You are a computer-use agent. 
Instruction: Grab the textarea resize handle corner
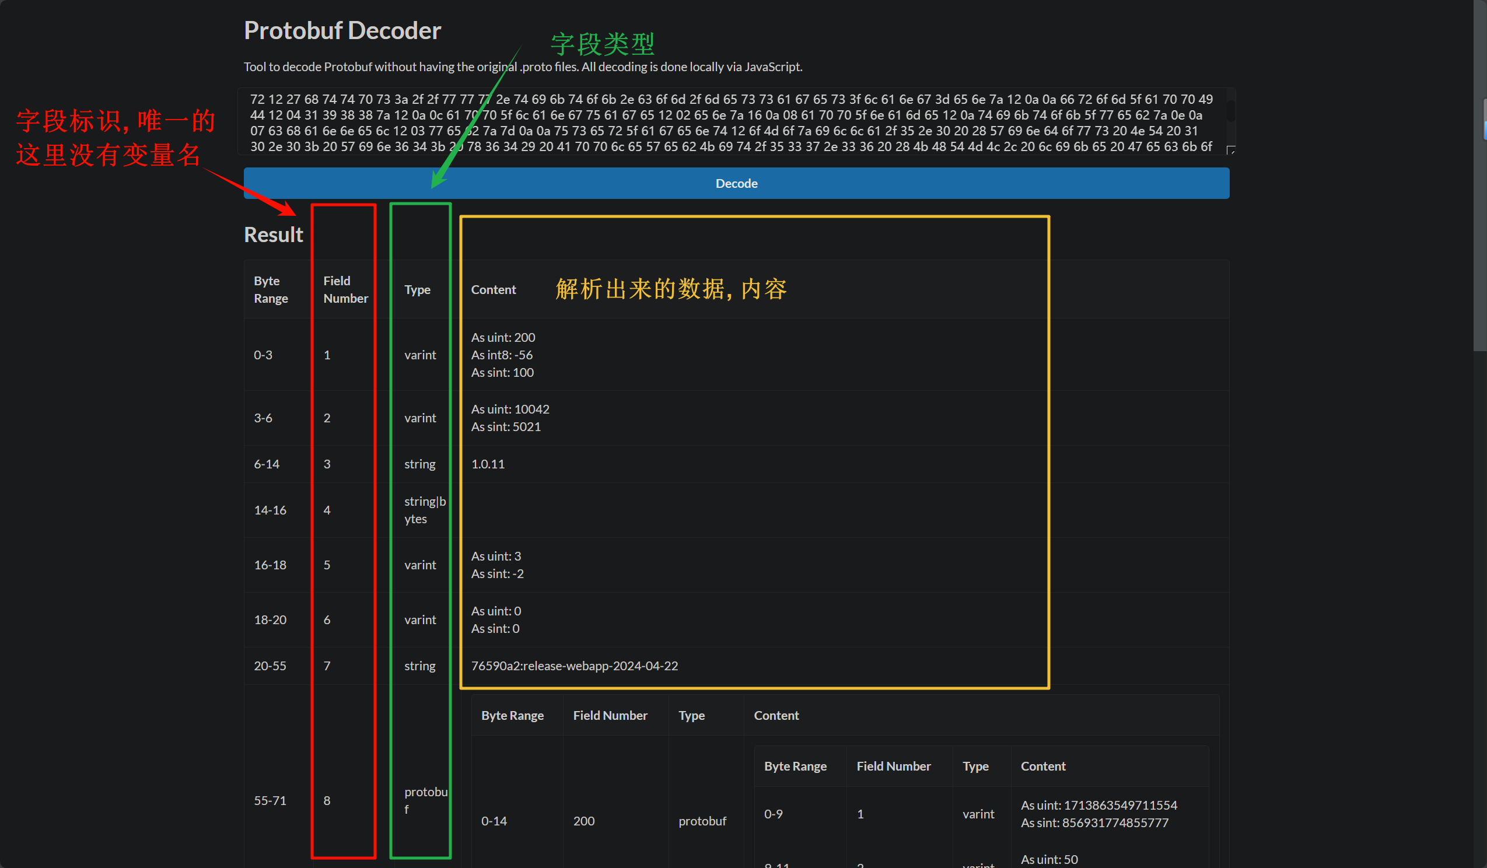[1230, 150]
